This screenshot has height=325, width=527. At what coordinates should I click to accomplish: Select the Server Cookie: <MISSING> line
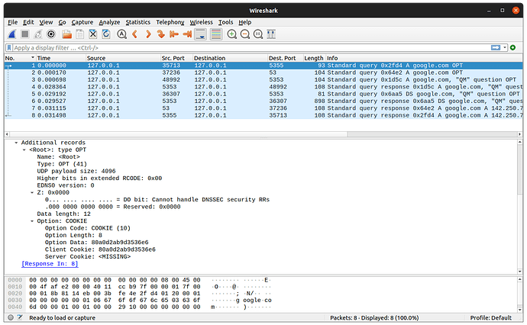pos(88,257)
